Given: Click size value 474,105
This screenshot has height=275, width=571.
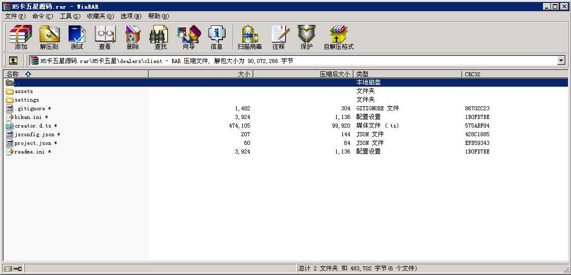Looking at the screenshot, I should click(x=240, y=126).
